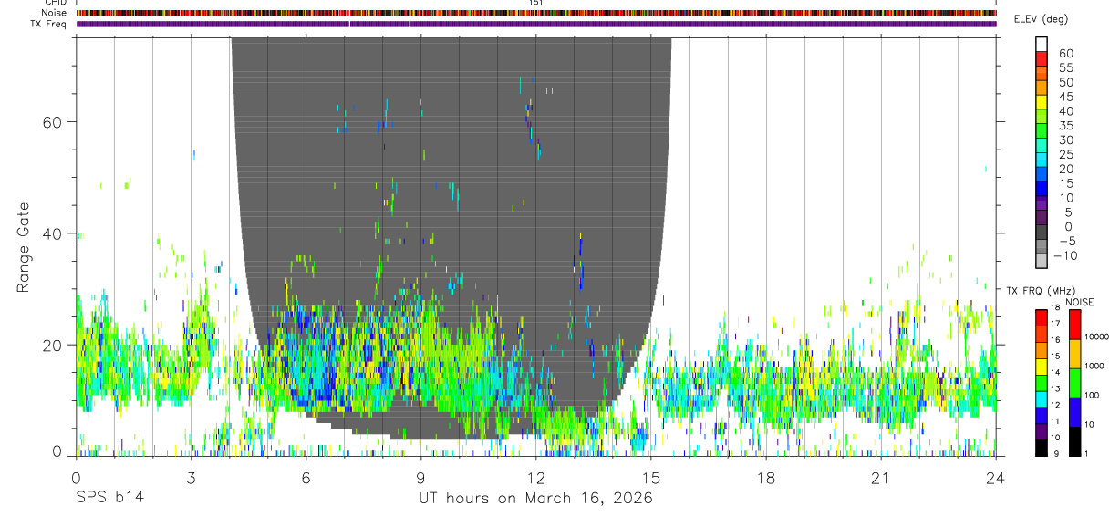Click the '11' label in TX FRQ legend
Screen dimensions: 1120x517
[1054, 421]
